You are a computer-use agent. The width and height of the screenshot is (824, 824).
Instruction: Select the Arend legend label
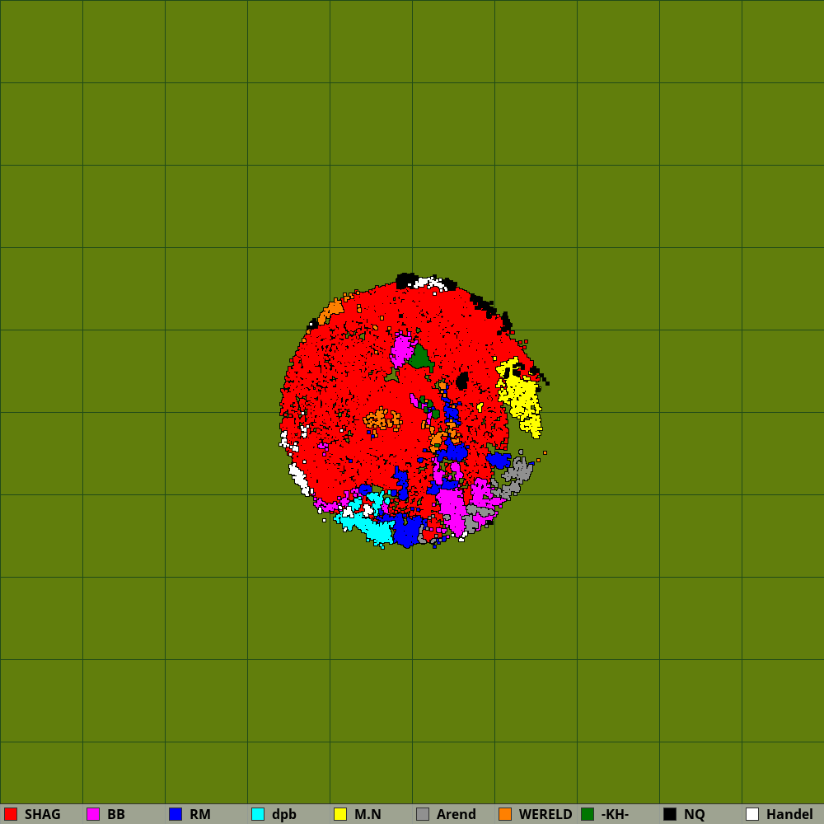point(456,815)
